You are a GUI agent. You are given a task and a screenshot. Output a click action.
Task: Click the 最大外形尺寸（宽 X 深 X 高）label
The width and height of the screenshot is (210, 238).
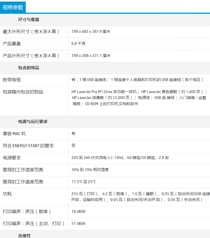[x=31, y=32]
